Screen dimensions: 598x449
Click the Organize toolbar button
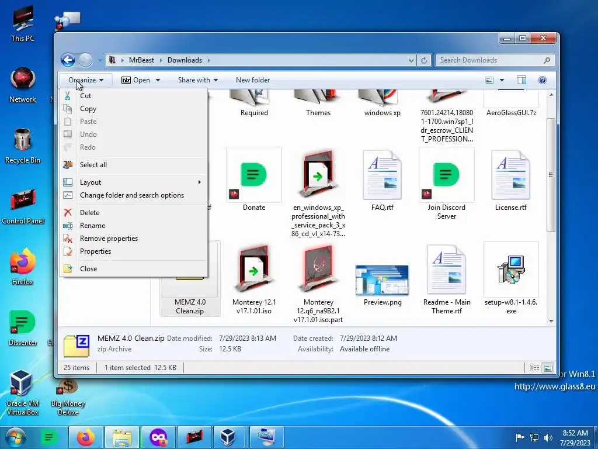pyautogui.click(x=86, y=80)
